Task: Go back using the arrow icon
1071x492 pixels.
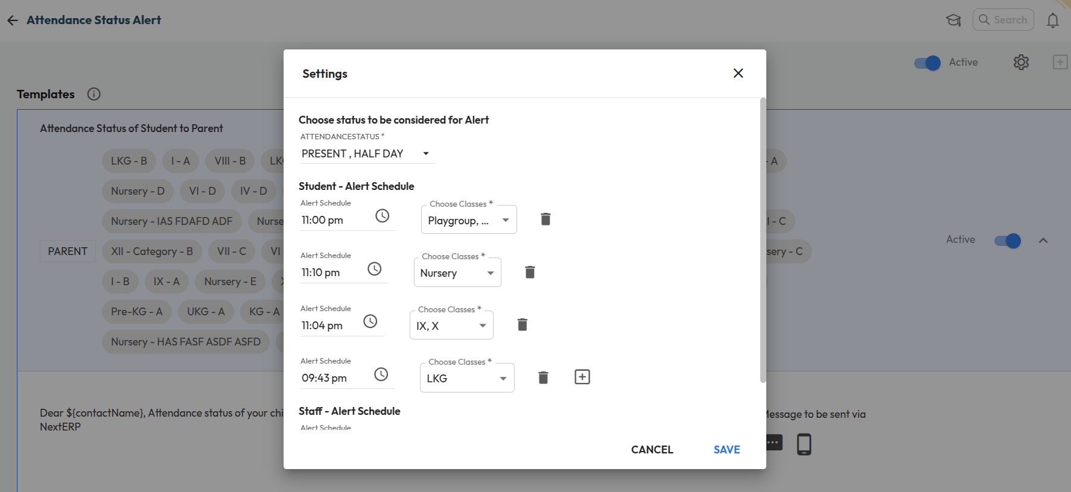Action: click(x=13, y=20)
